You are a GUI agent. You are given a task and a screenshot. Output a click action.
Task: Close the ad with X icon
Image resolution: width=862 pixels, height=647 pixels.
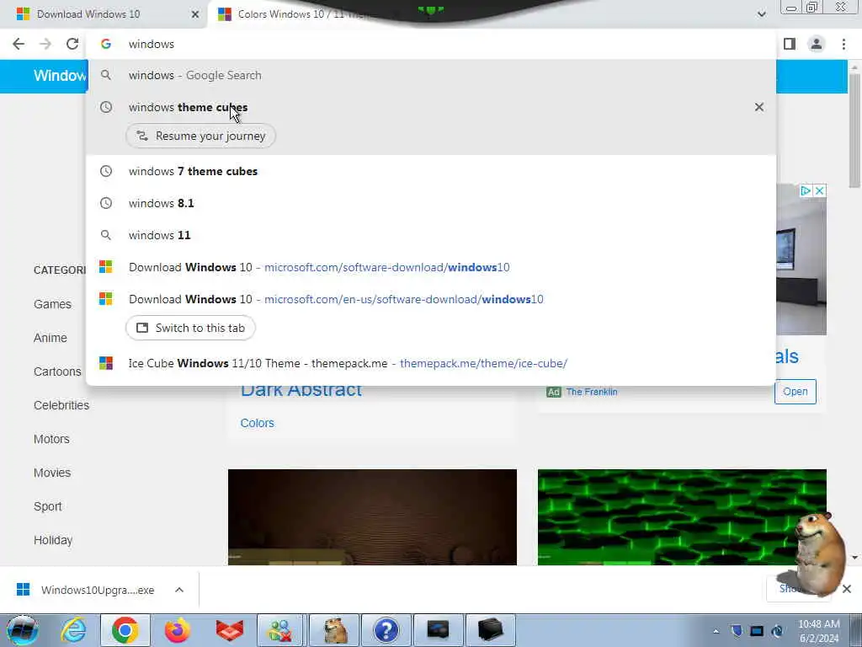pos(819,190)
